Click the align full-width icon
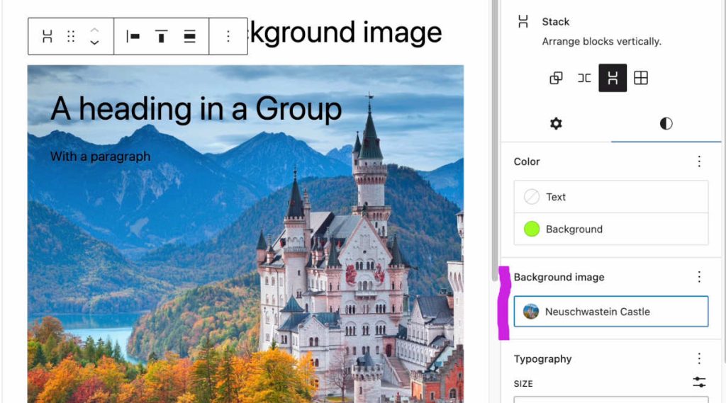Viewport: 726px width, 403px height. pyautogui.click(x=189, y=36)
